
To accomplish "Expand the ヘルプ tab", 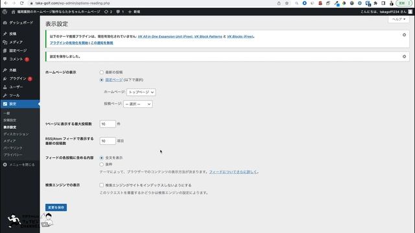I will [x=399, y=19].
